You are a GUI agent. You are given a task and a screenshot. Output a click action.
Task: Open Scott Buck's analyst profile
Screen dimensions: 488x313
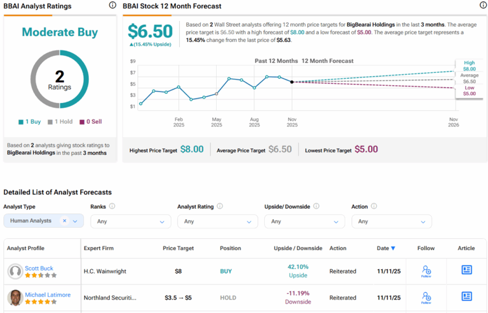pyautogui.click(x=38, y=268)
